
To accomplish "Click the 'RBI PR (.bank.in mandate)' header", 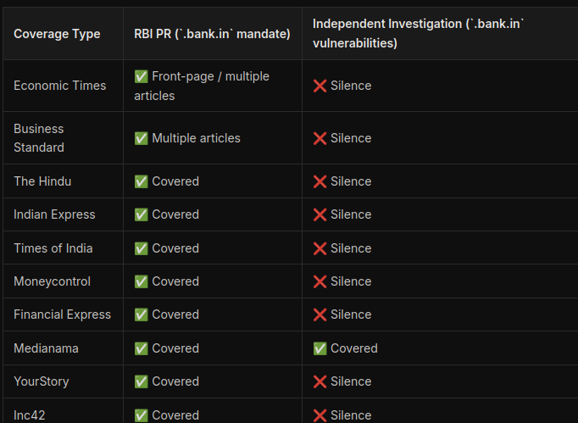I will point(212,34).
